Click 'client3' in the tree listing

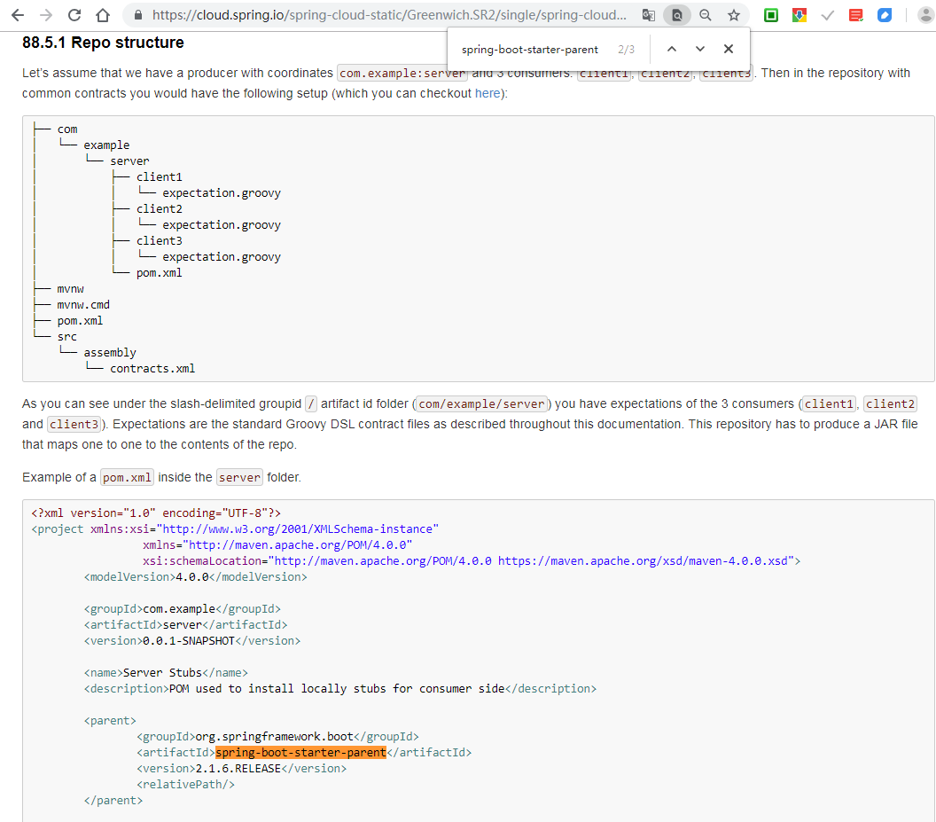160,240
